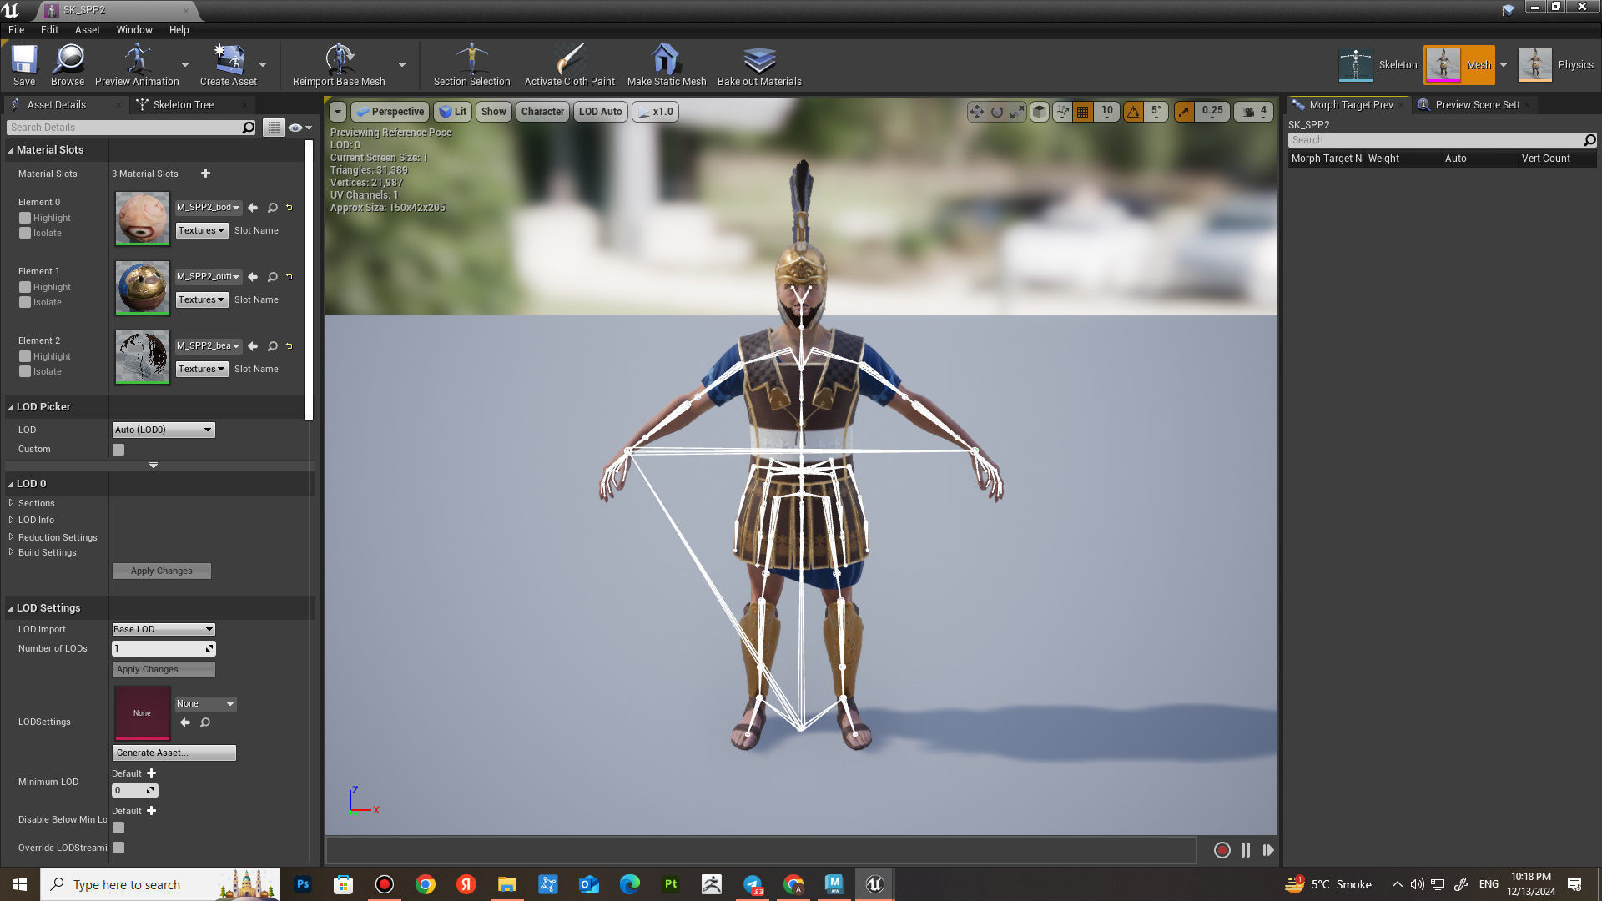Image resolution: width=1602 pixels, height=901 pixels.
Task: Open property matrix view options
Action: [273, 128]
